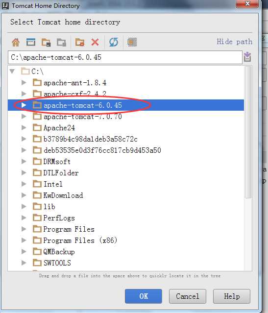This screenshot has height=313, width=268.
Task: Select folder deb53535e0d3f76cc817cb9d453a50
Action: [126, 150]
